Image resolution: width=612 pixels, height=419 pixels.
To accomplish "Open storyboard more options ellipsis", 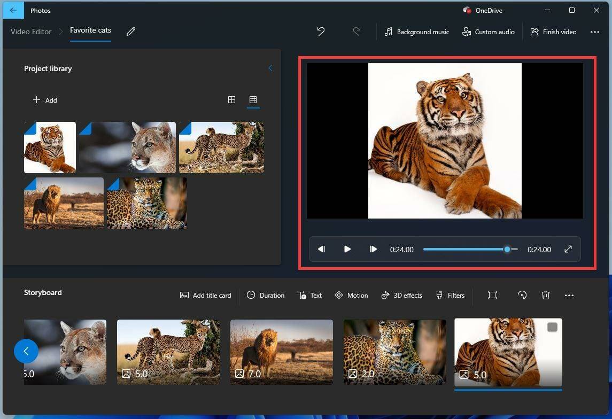I will (x=569, y=295).
